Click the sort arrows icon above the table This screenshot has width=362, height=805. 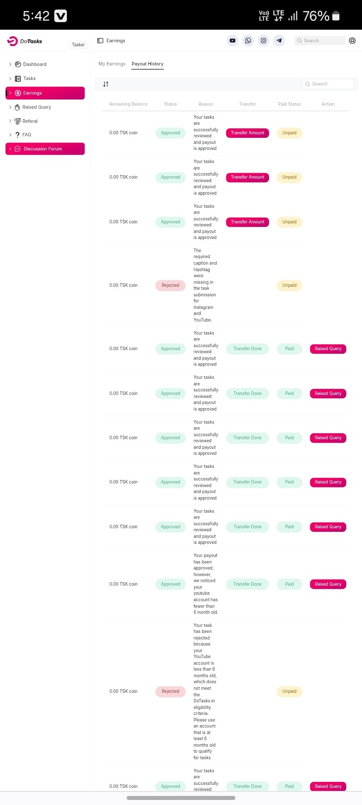coord(106,84)
